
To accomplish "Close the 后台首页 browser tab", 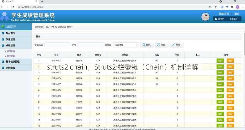I will pos(36,1).
